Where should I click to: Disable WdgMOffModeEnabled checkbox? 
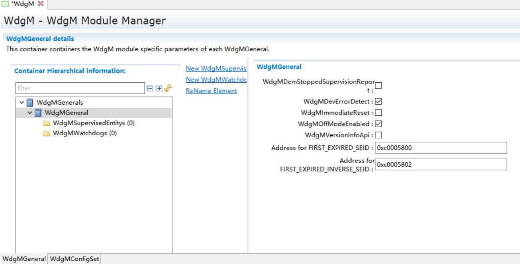(378, 124)
